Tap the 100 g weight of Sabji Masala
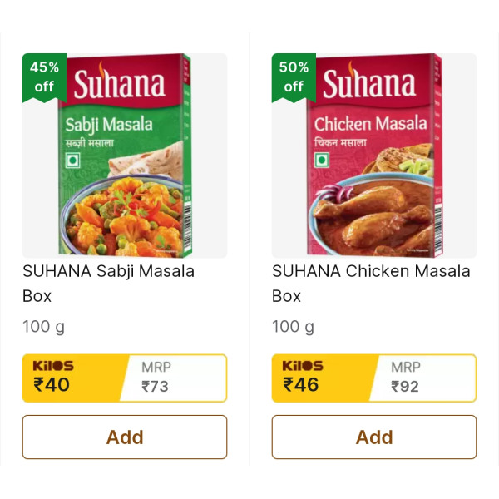 pos(43,327)
